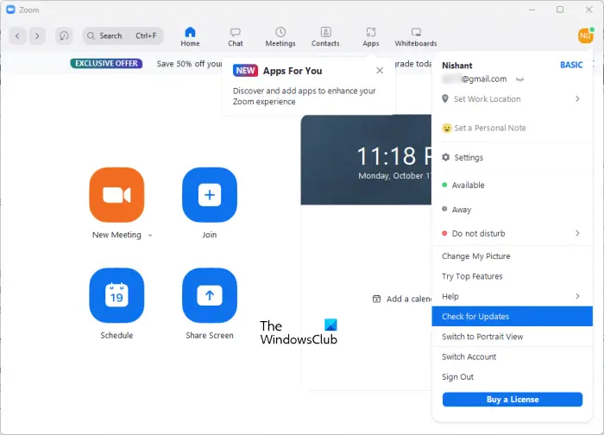
Task: Click the Nishant profile name
Action: (456, 66)
